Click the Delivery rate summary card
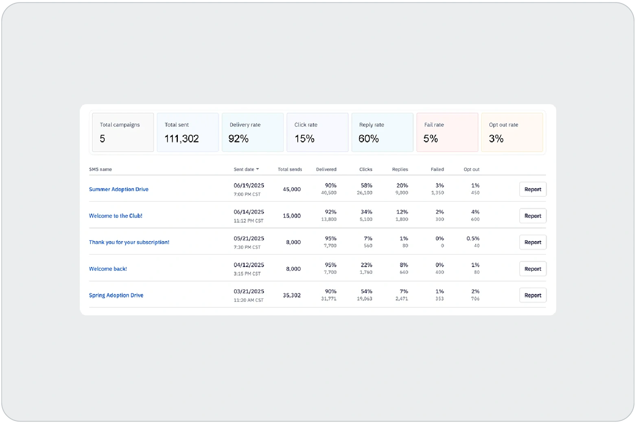This screenshot has width=636, height=424. pos(252,132)
